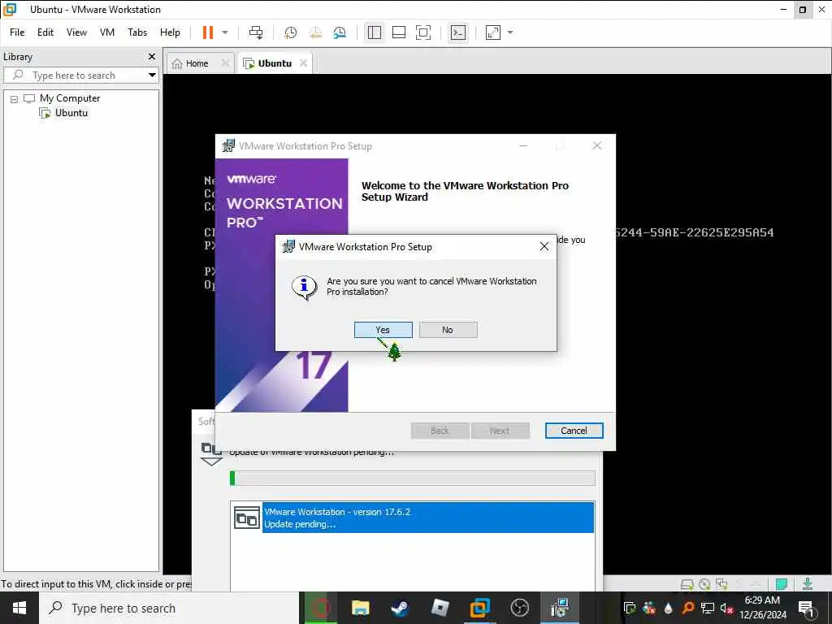Open the power options dropdown arrow beside pause
832x624 pixels.
point(225,32)
